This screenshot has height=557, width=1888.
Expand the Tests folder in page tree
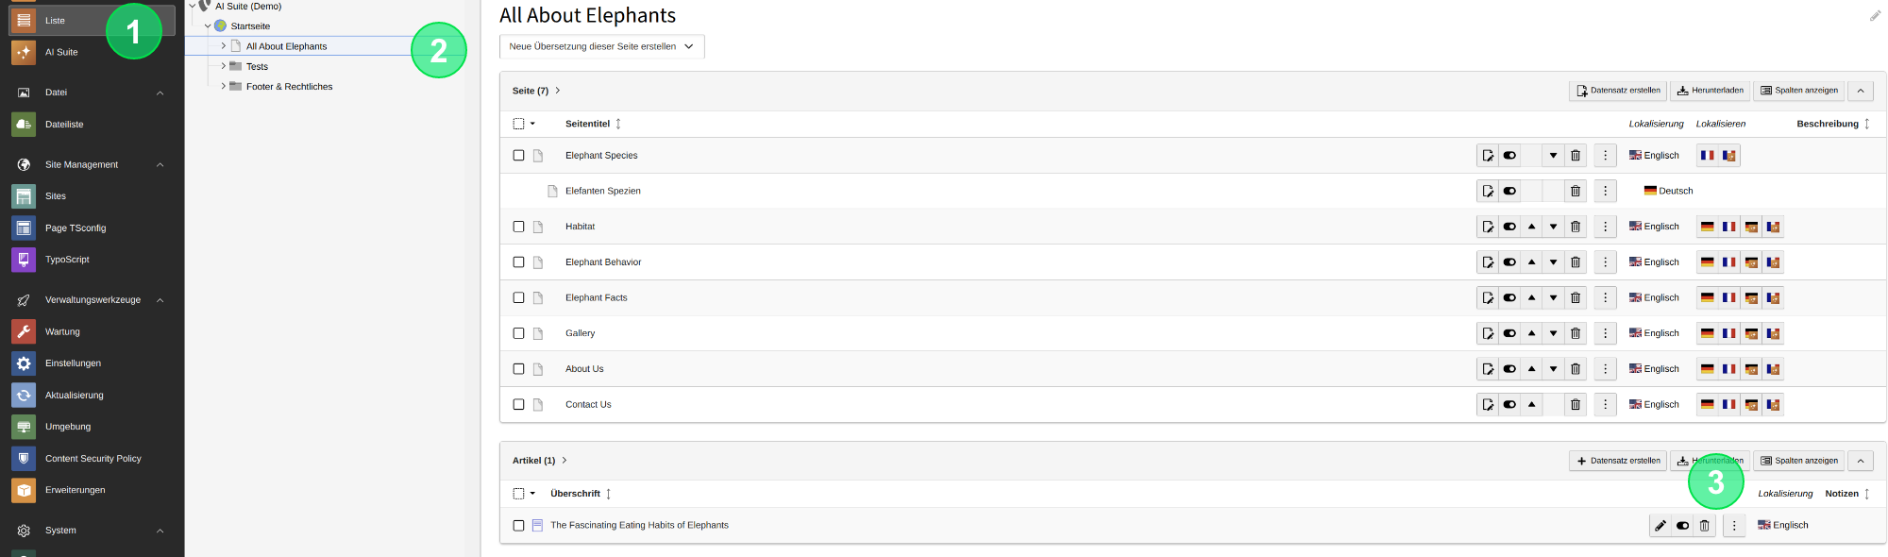click(x=224, y=66)
